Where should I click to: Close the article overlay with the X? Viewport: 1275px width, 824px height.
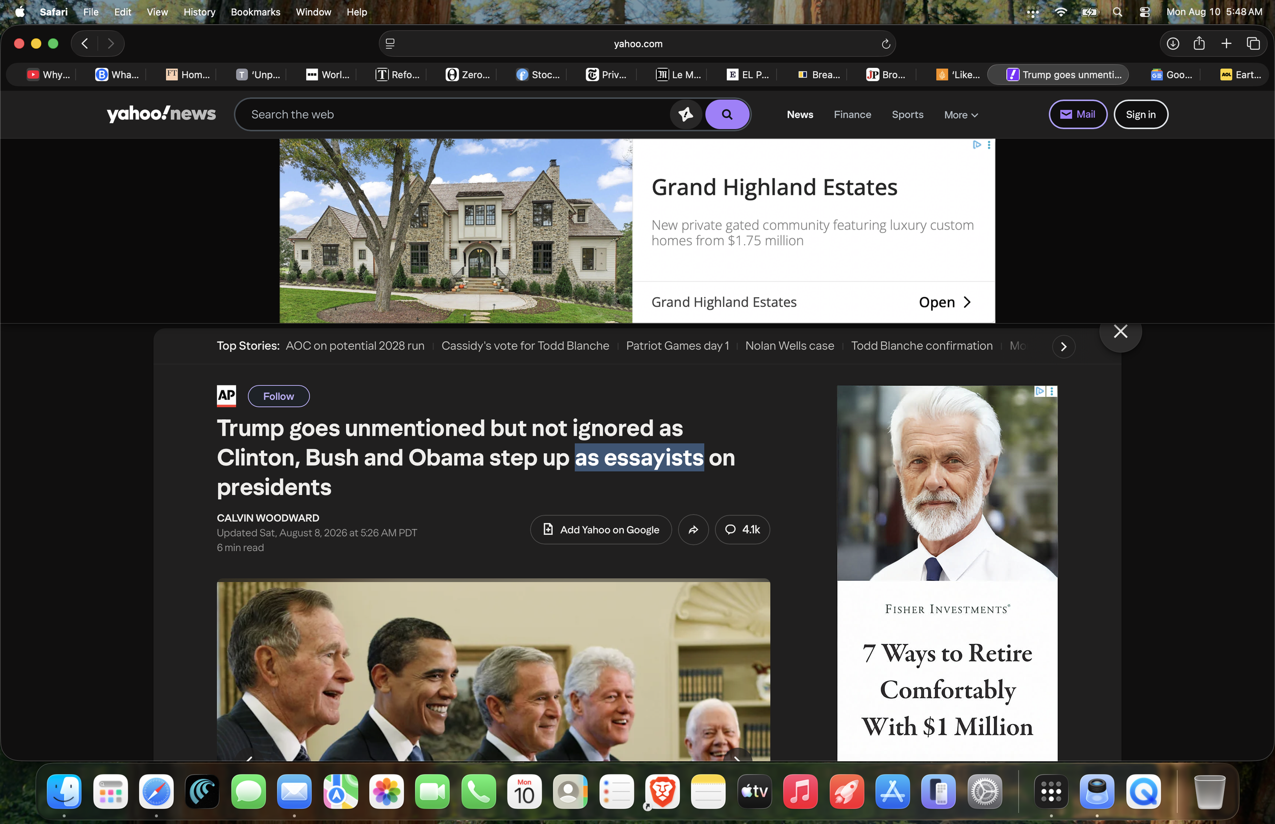pos(1120,332)
